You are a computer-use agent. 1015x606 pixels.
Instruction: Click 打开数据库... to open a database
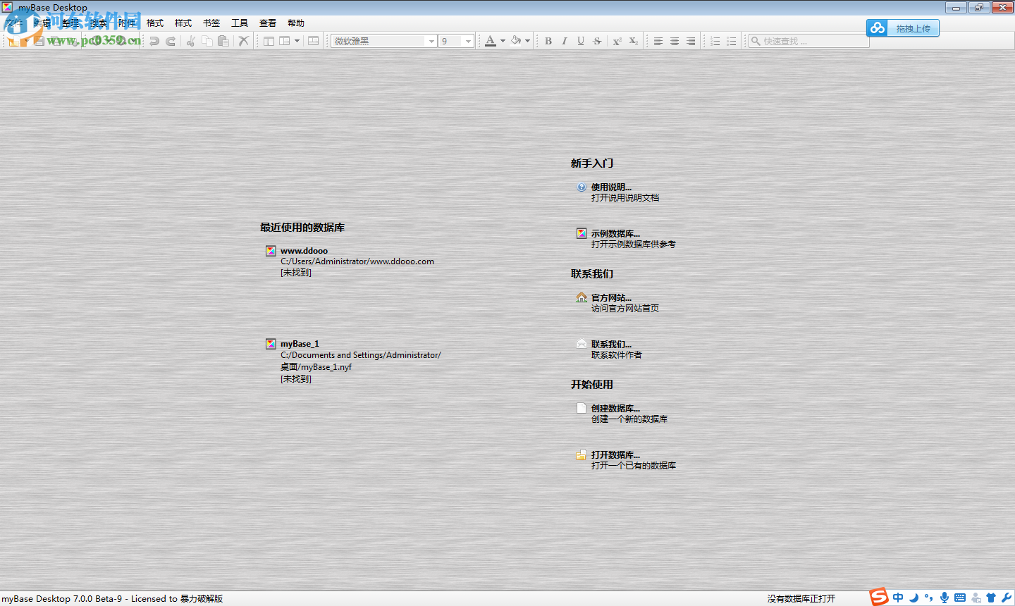(x=615, y=455)
